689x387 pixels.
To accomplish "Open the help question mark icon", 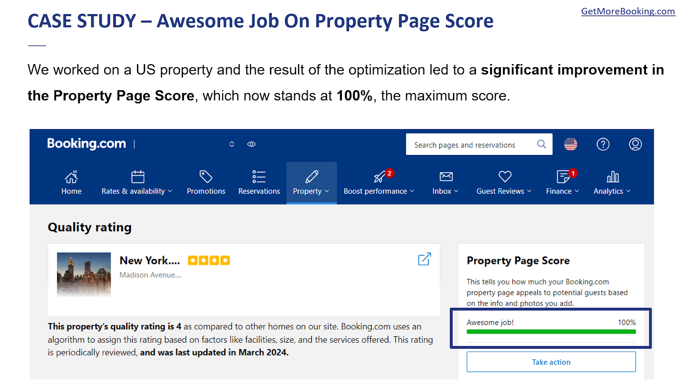I will click(x=603, y=144).
